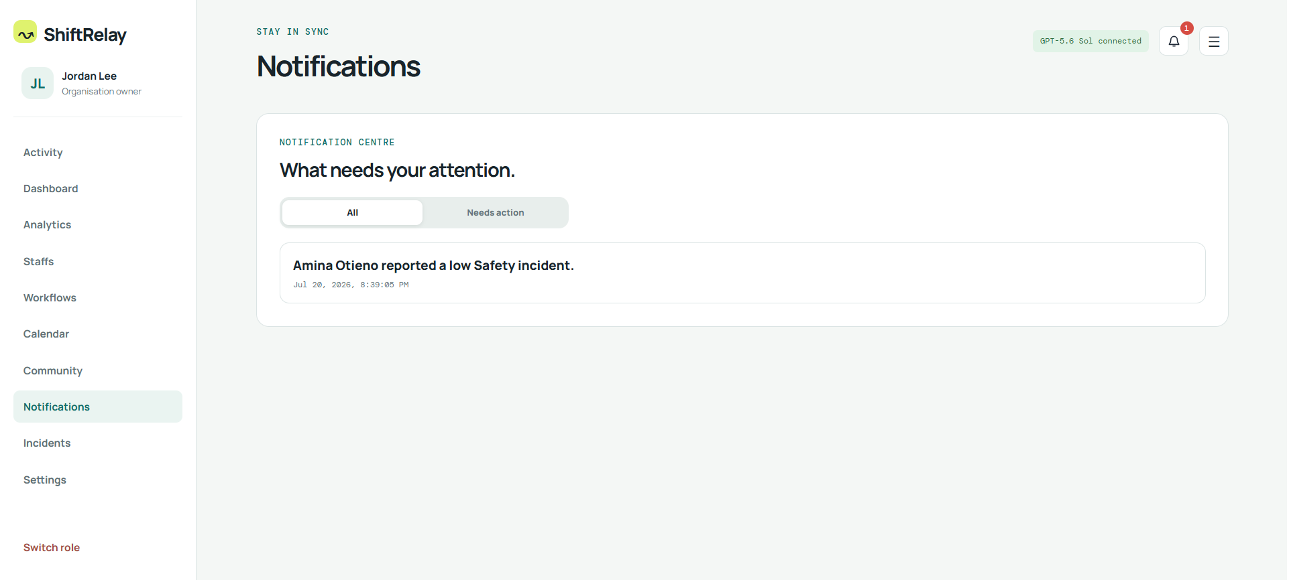The height and width of the screenshot is (580, 1289).
Task: Select Notifications in the sidebar
Action: 98,407
